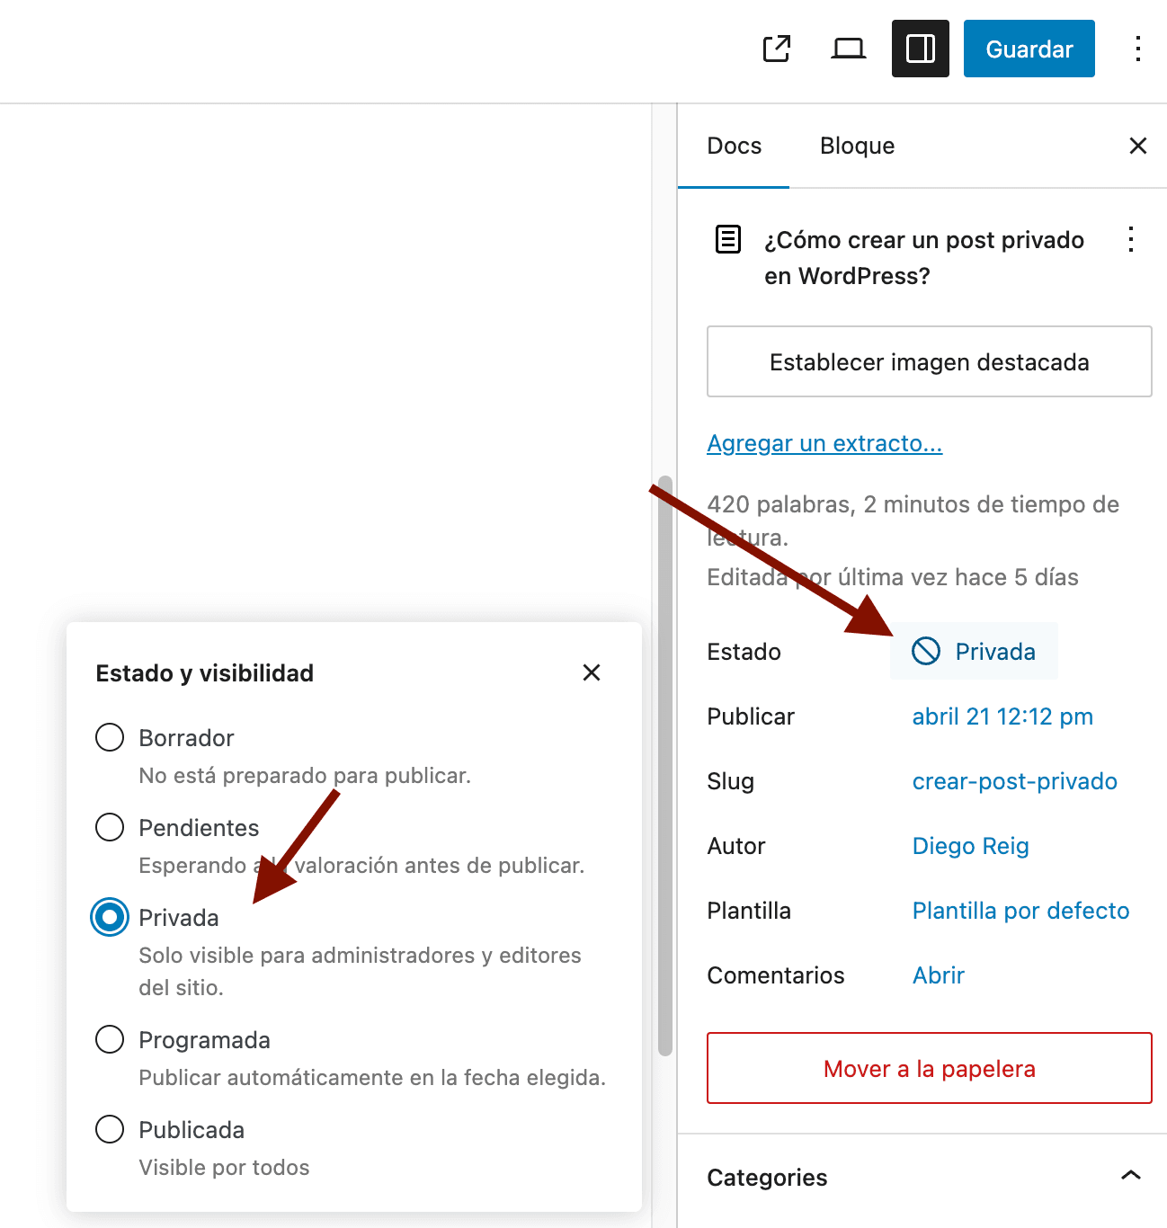Open the top-bar three-dot options menu
The width and height of the screenshot is (1167, 1228).
tap(1137, 49)
